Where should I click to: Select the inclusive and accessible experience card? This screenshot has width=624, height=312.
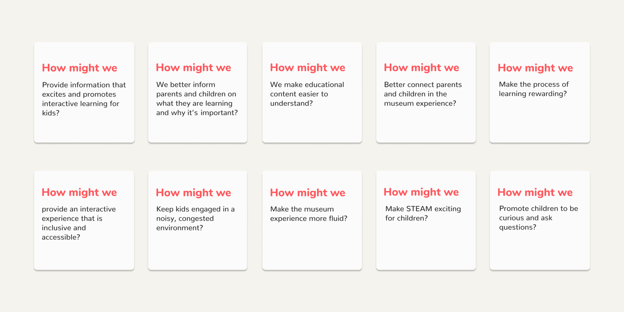click(x=84, y=220)
